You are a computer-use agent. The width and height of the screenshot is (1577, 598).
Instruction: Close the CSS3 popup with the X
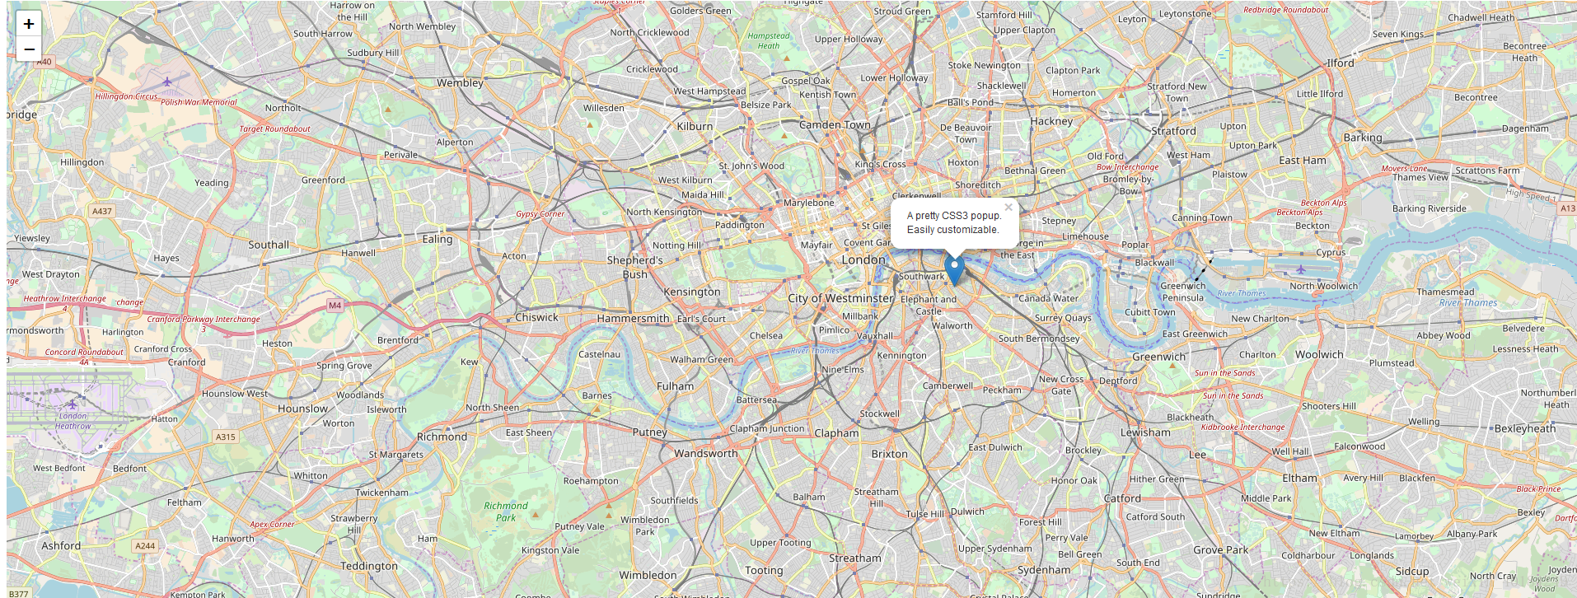click(x=1008, y=208)
